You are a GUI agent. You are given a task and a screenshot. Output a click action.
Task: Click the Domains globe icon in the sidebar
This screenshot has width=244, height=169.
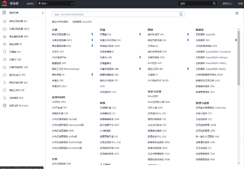(x=4, y=105)
